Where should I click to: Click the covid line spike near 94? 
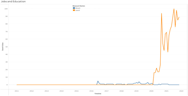coord(162,13)
